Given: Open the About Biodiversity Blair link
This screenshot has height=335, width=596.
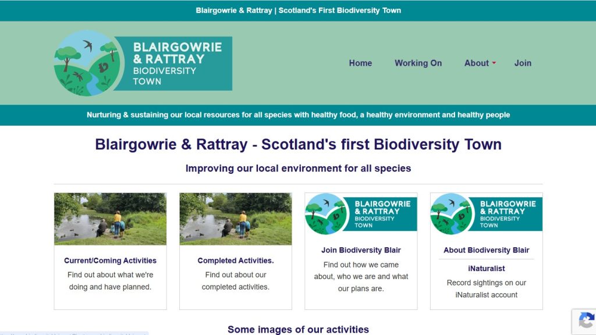Looking at the screenshot, I should tap(486, 250).
